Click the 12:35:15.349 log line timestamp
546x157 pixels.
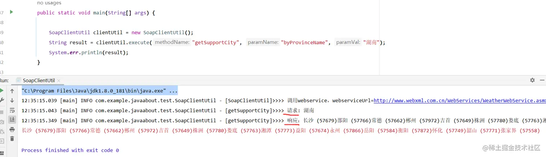coord(39,121)
